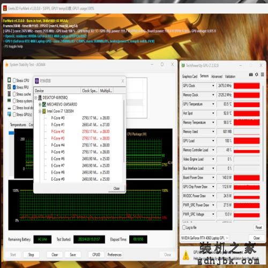Click the Device column header
268x268 pixels.
coord(57,91)
